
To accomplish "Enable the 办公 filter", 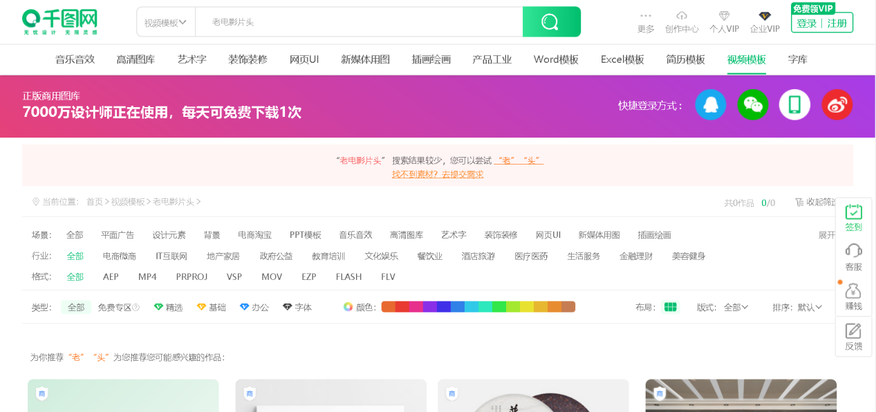I will point(254,307).
